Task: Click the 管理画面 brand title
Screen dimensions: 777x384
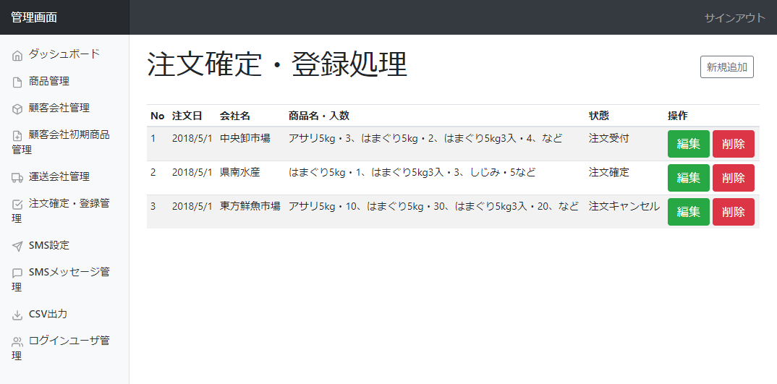Action: (x=34, y=17)
